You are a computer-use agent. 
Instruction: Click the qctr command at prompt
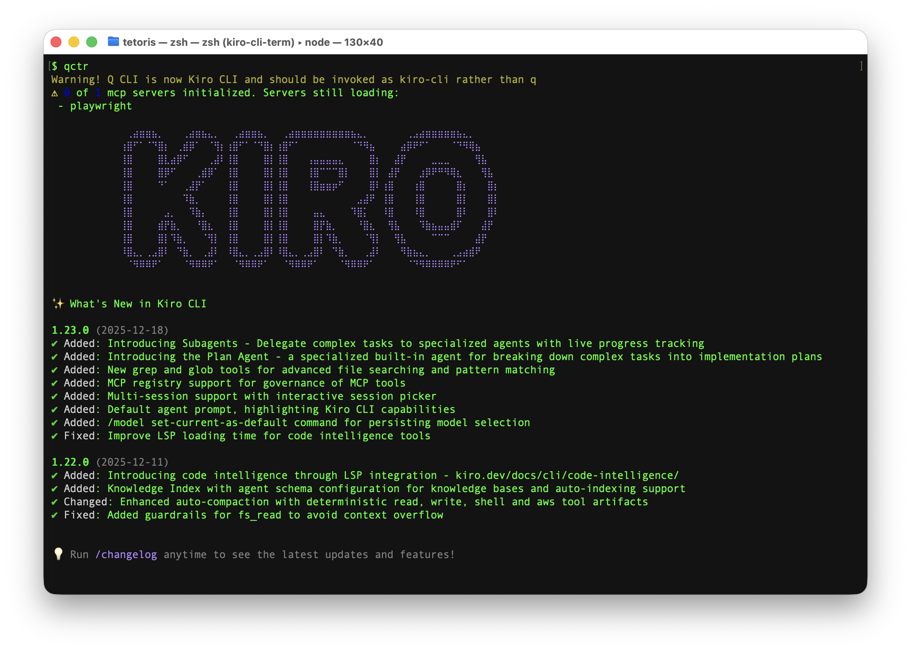click(x=76, y=67)
